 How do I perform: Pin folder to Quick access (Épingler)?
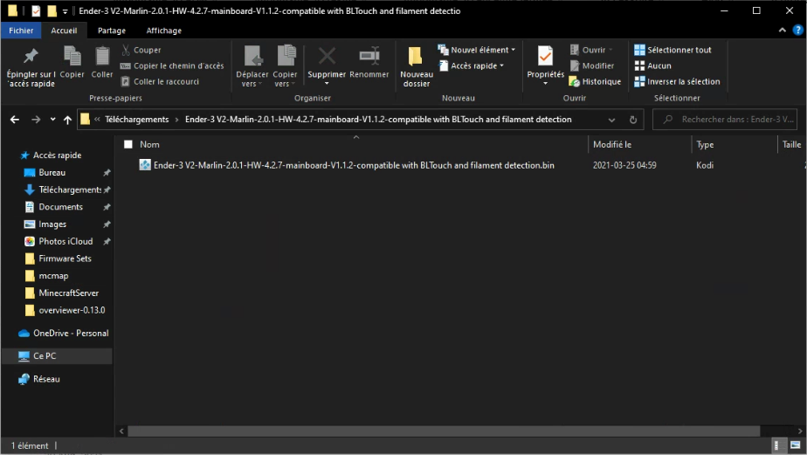coord(31,67)
